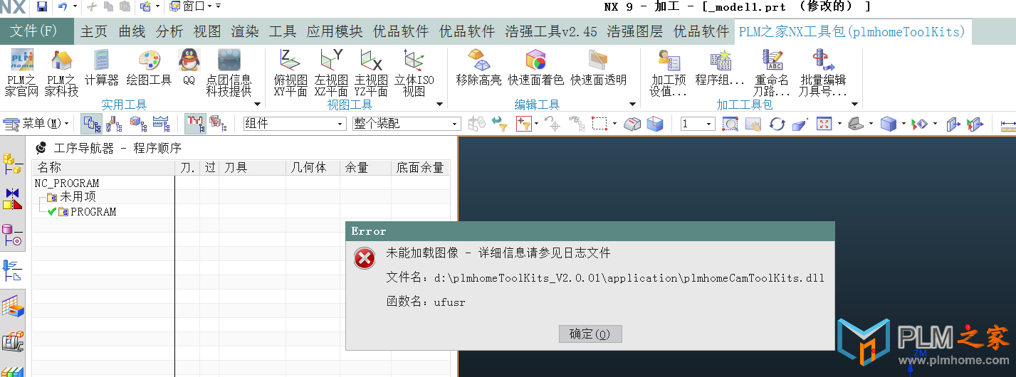Click the reset filters funnel icon
This screenshot has height=377, width=1016.
(498, 124)
